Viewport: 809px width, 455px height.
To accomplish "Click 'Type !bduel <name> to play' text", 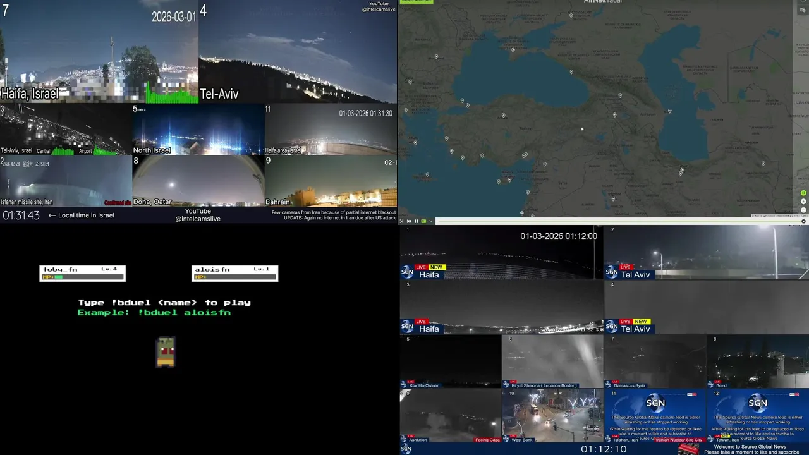I will [164, 303].
